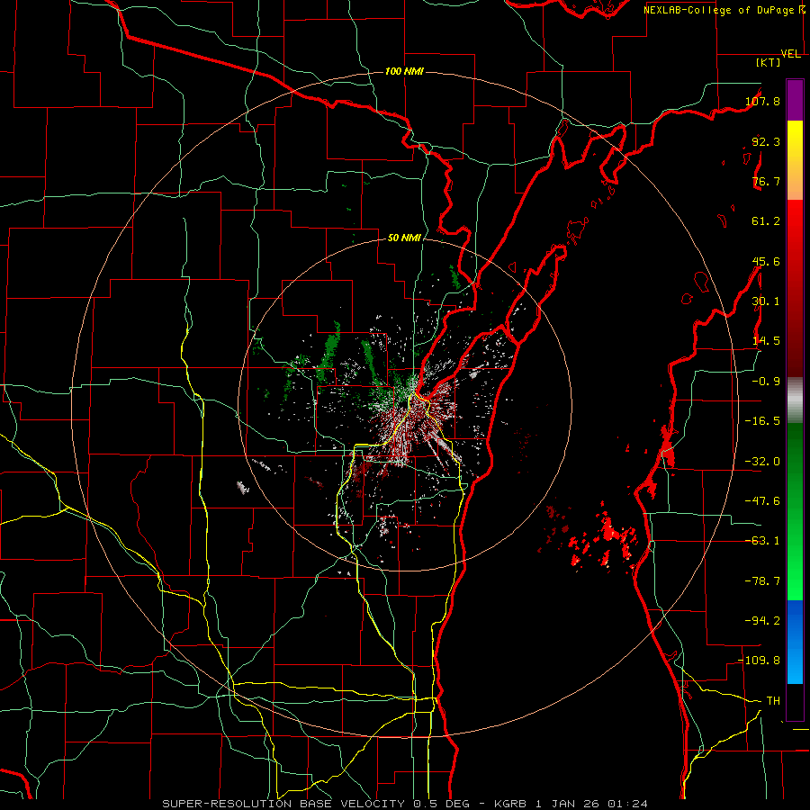The height and width of the screenshot is (810, 810).
Task: Click the -0.9 value on velocity scale
Action: pos(766,382)
